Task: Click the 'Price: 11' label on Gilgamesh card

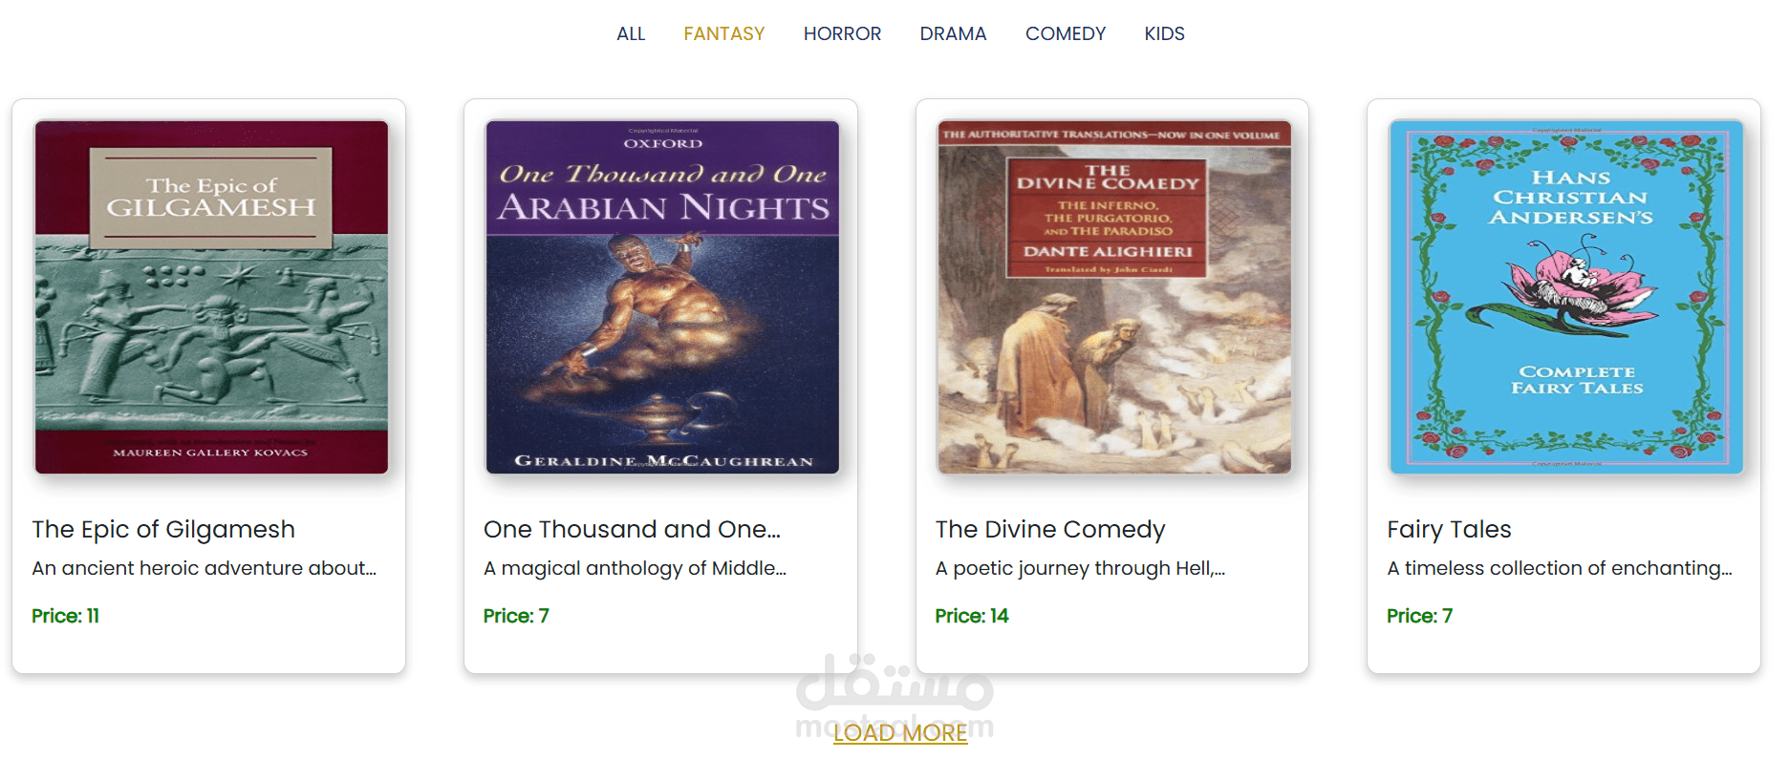Action: coord(65,616)
